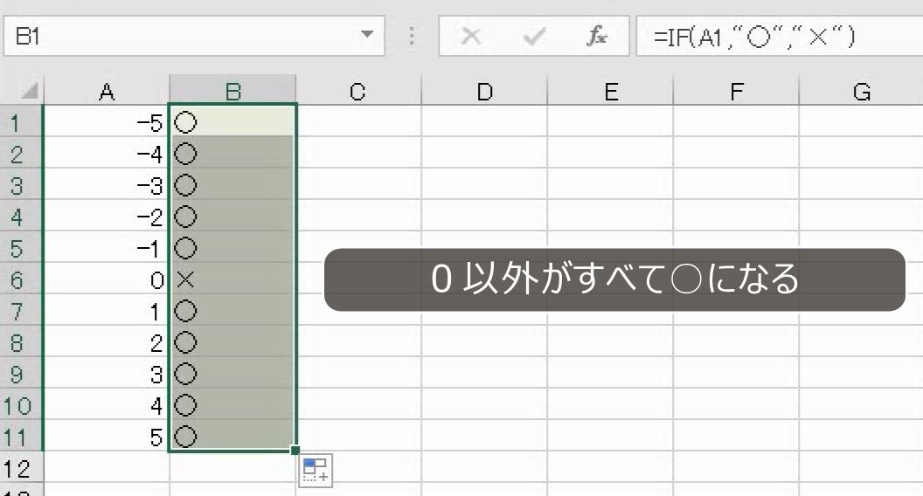This screenshot has height=496, width=923.
Task: Confirm the entry with the checkmark icon
Action: pos(534,37)
